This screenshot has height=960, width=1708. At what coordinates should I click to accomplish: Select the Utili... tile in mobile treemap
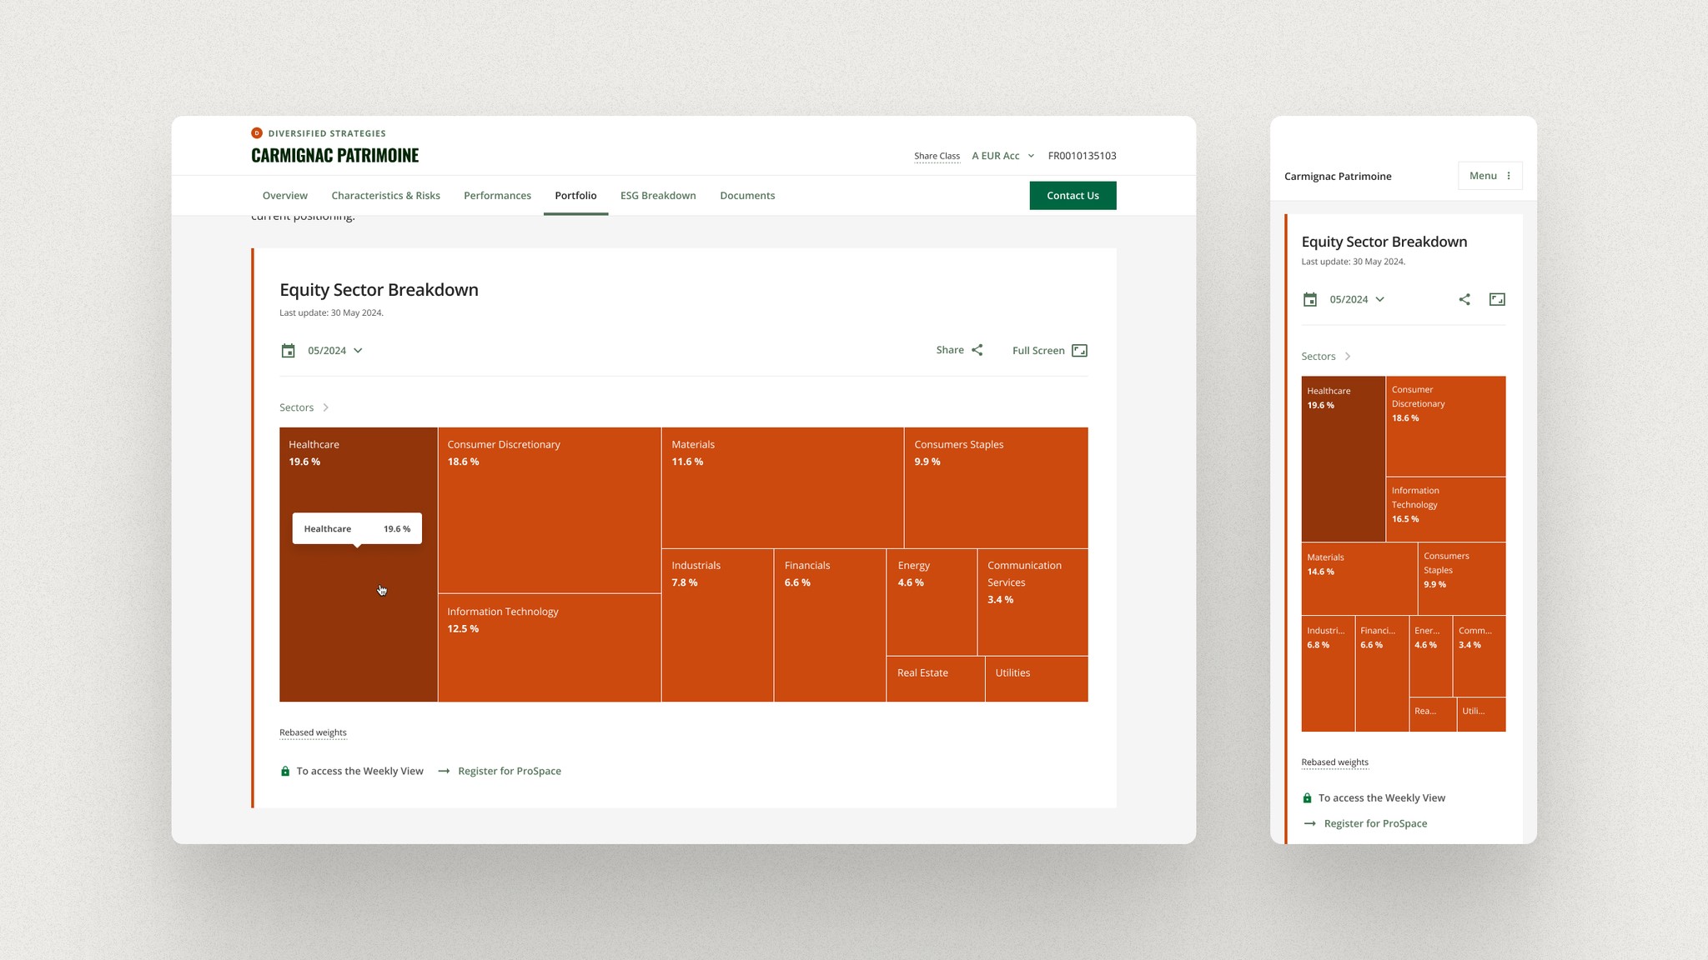pyautogui.click(x=1482, y=715)
